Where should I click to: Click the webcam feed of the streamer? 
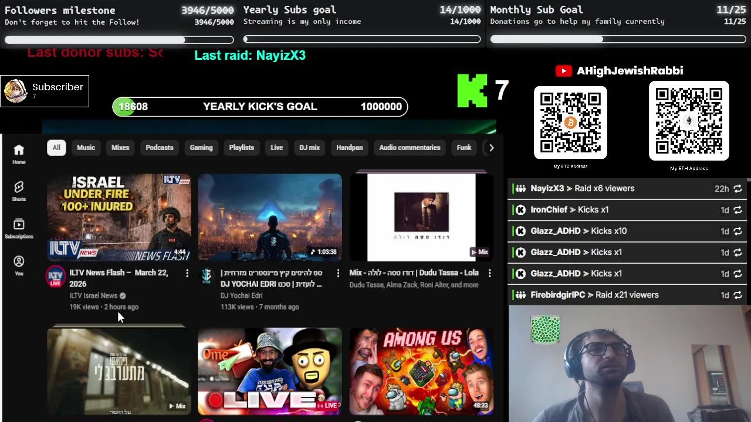pyautogui.click(x=629, y=364)
